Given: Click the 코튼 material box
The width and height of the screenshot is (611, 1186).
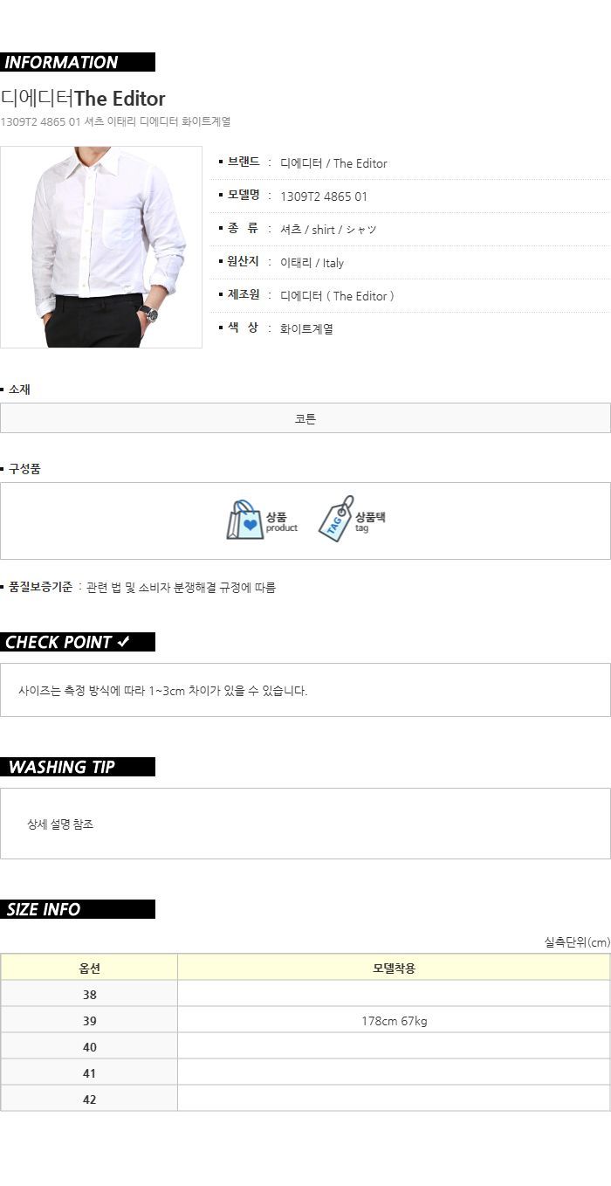Looking at the screenshot, I should click(x=305, y=418).
